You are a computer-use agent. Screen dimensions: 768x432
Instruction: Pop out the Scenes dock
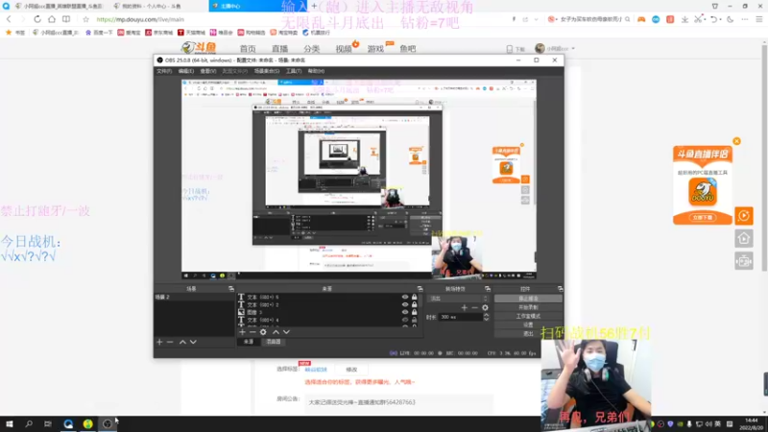tap(231, 289)
